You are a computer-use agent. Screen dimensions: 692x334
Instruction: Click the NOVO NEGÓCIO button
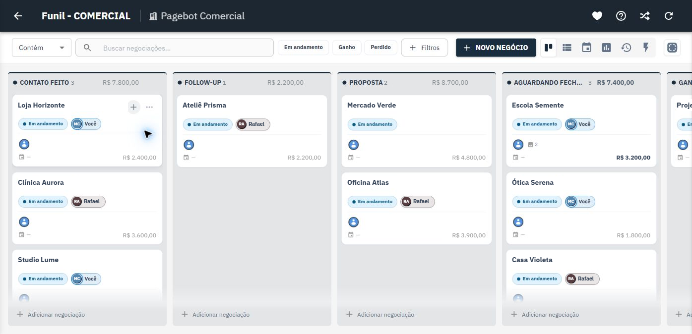(496, 48)
